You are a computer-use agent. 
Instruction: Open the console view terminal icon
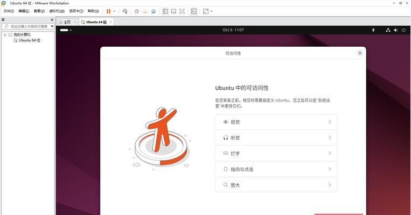pos(194,11)
